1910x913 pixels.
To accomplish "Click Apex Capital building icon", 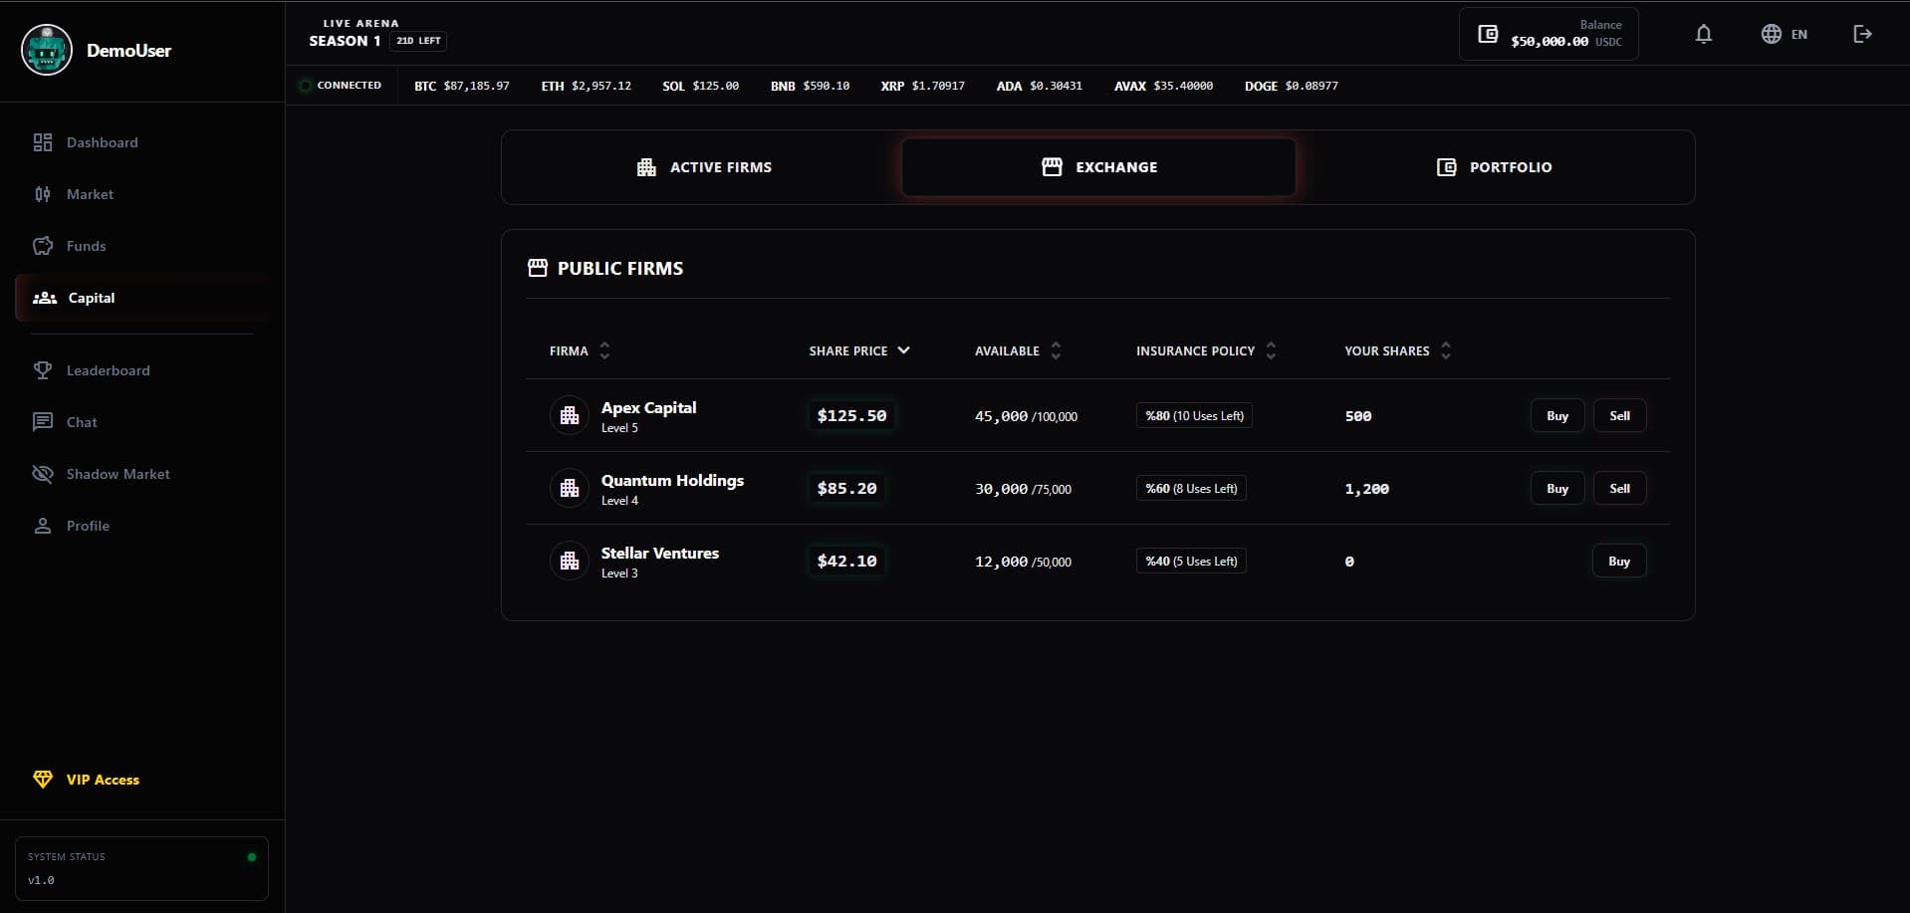I will click(570, 416).
